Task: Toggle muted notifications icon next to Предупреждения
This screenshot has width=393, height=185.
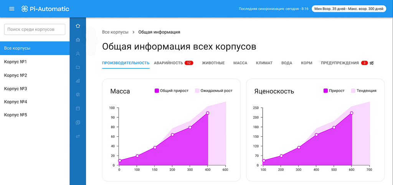Action: (372, 63)
